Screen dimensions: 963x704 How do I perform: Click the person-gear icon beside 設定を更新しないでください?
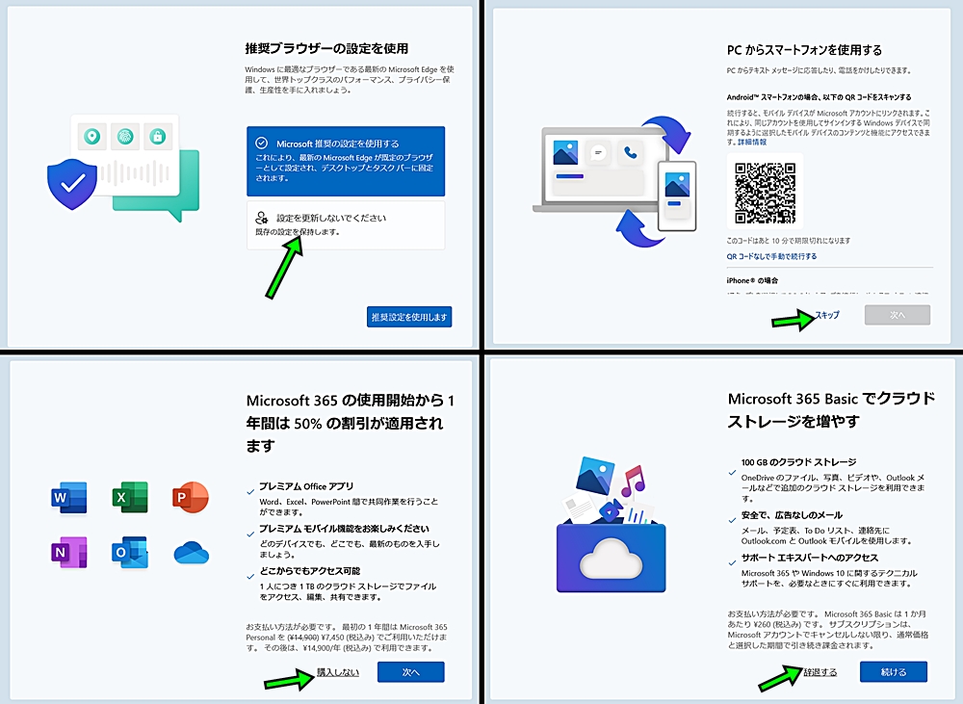tap(262, 218)
